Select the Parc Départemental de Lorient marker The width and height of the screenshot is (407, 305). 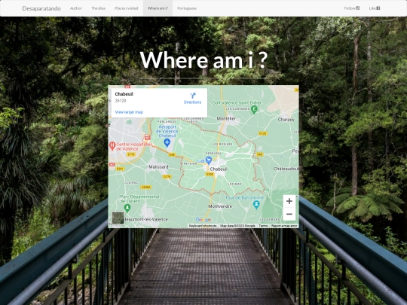pos(127,208)
